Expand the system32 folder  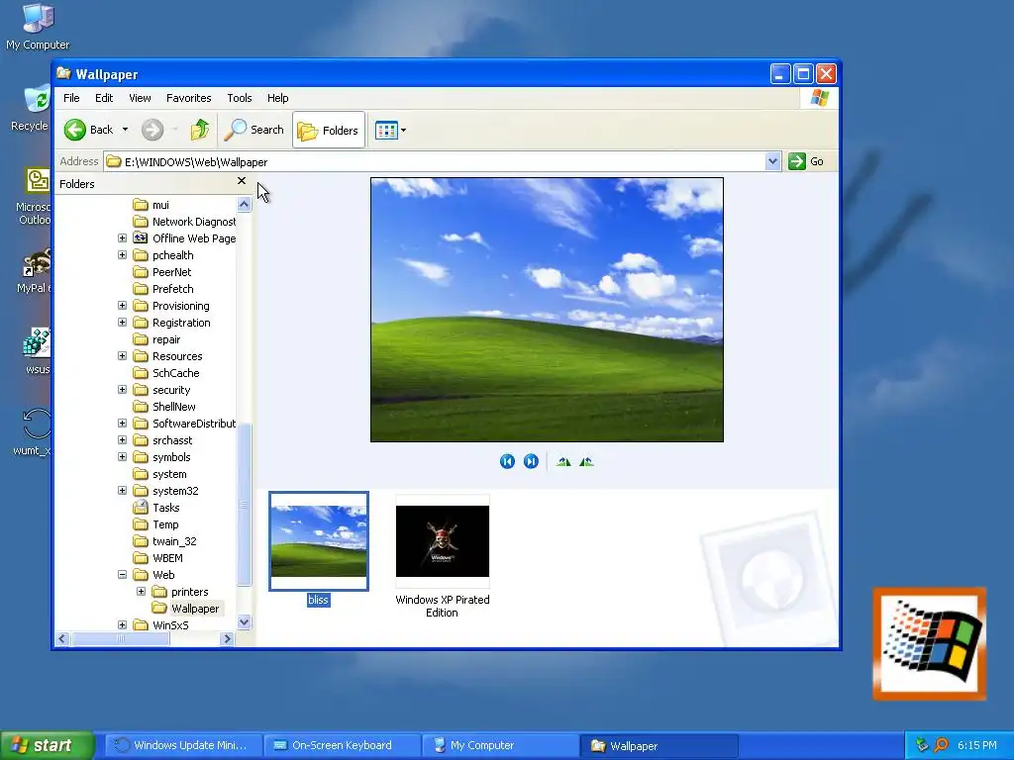click(122, 491)
